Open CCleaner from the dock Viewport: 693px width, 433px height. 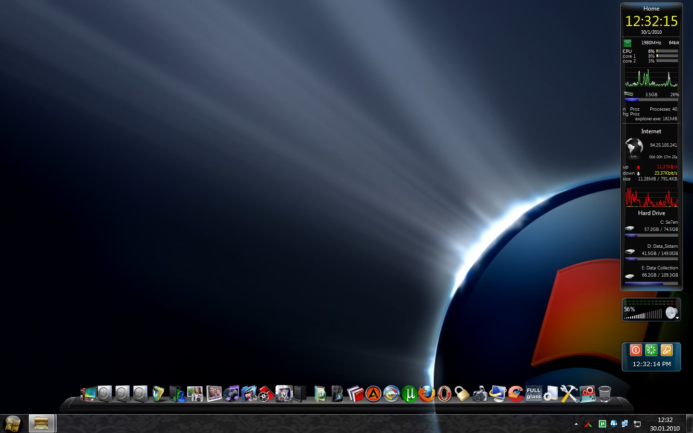tap(516, 394)
